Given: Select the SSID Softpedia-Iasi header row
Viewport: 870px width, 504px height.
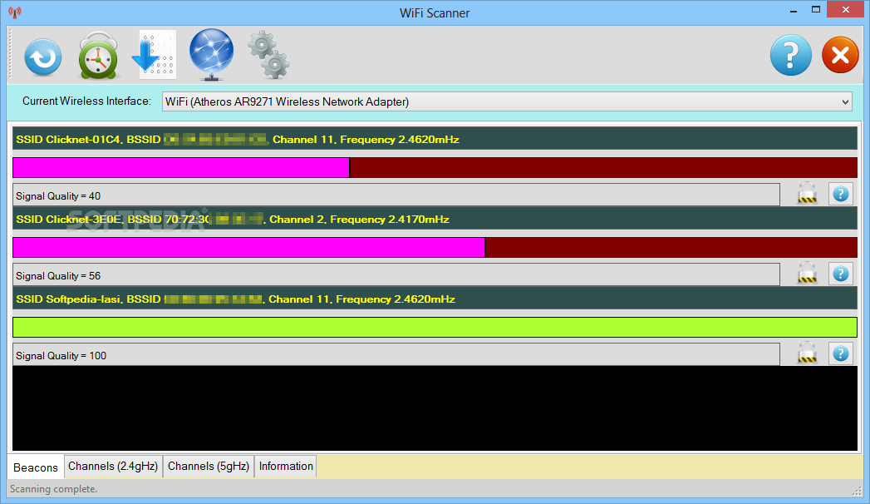Looking at the screenshot, I should [435, 299].
